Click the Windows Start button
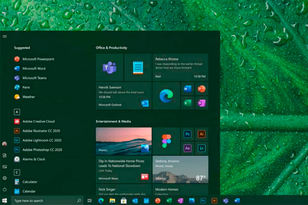 tap(4, 201)
